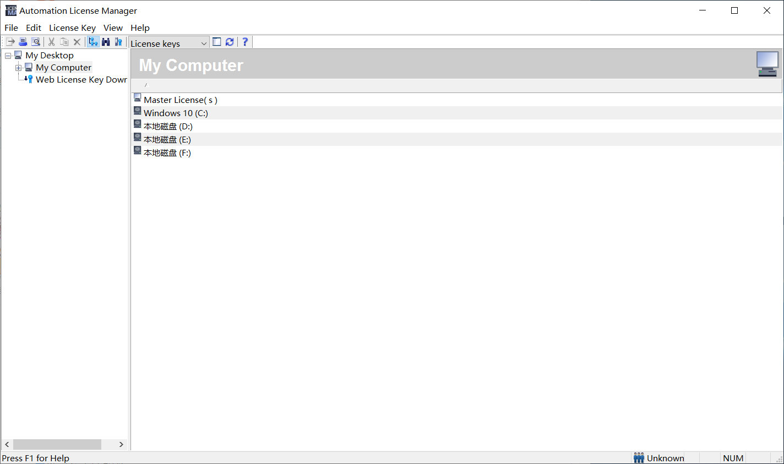Screen dimensions: 784x464
Task: Click the transfer arrow icon in toolbar
Action: (x=10, y=42)
